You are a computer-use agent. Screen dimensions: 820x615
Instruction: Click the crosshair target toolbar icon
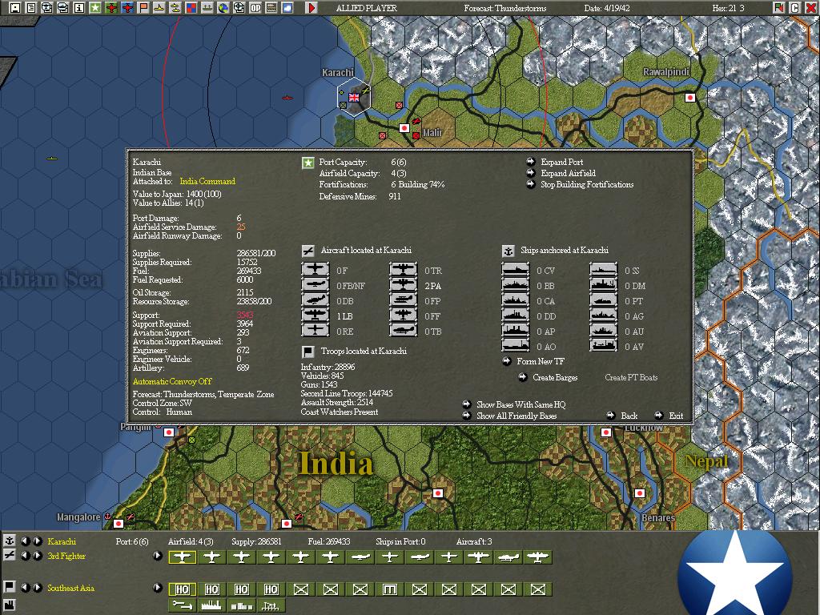[239, 7]
